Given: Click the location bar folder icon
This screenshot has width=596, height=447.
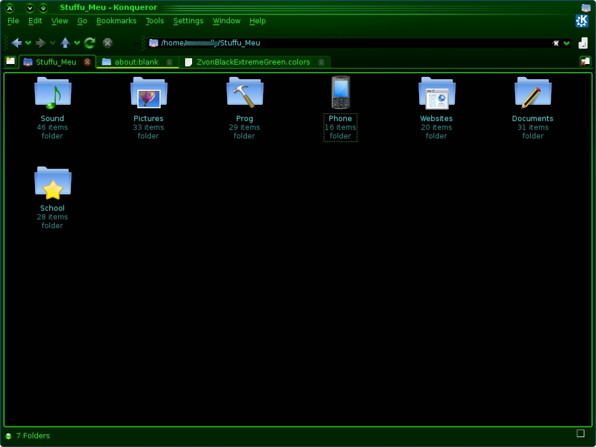Looking at the screenshot, I should 154,43.
